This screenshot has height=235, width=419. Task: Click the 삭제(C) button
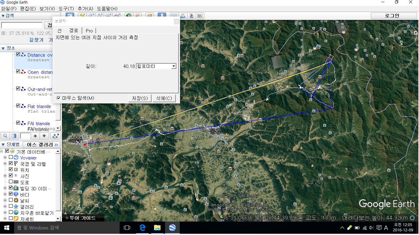pos(164,98)
